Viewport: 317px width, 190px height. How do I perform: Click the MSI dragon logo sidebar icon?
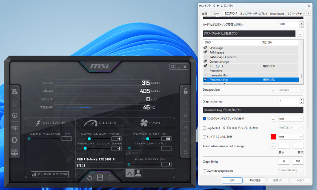(15, 91)
